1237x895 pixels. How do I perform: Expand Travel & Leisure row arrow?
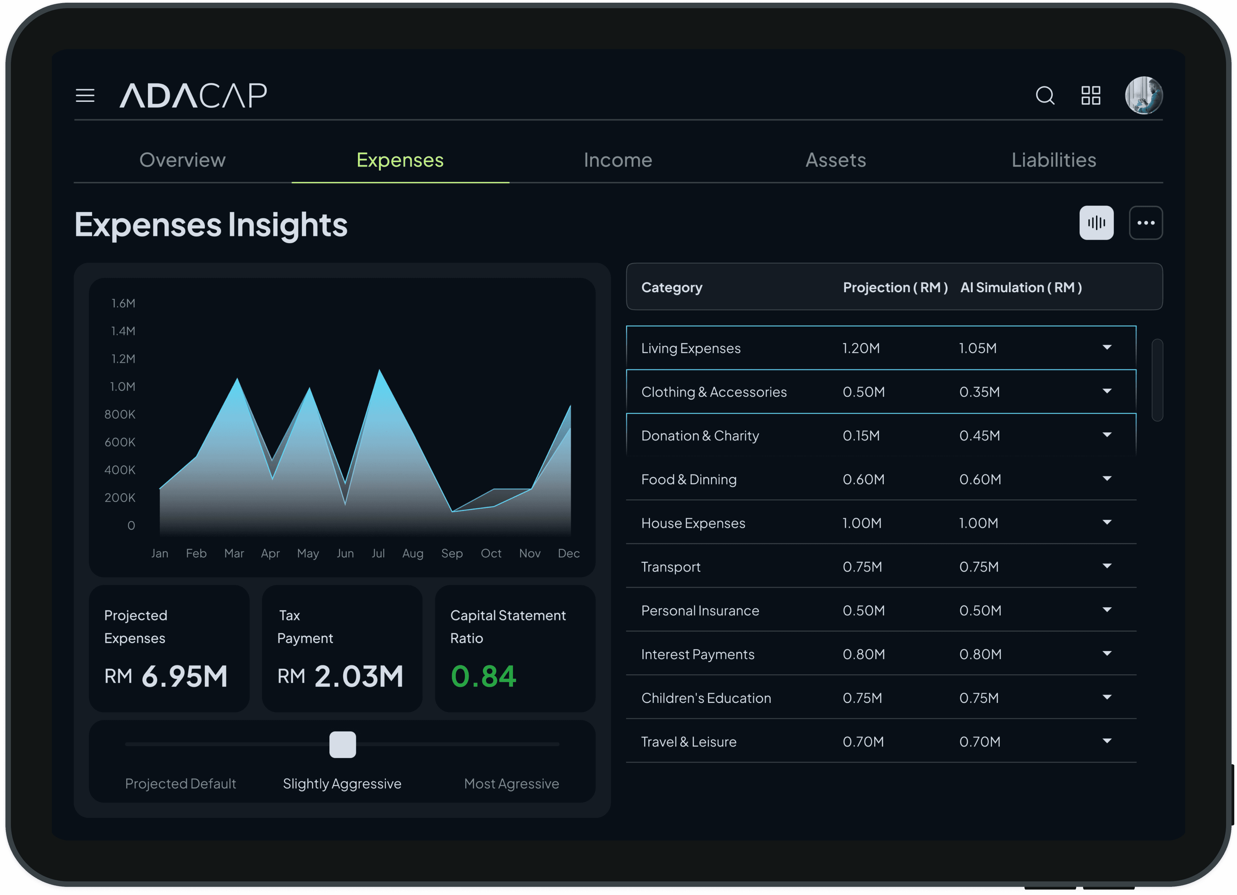pos(1107,741)
